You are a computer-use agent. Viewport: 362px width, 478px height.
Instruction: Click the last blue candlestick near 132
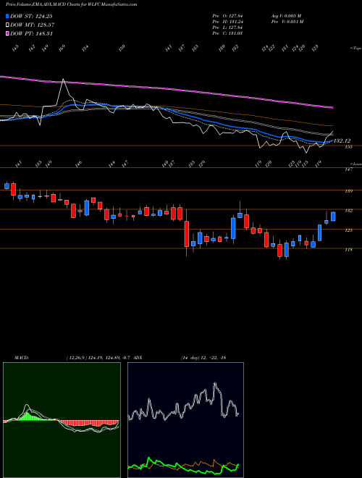(x=333, y=217)
